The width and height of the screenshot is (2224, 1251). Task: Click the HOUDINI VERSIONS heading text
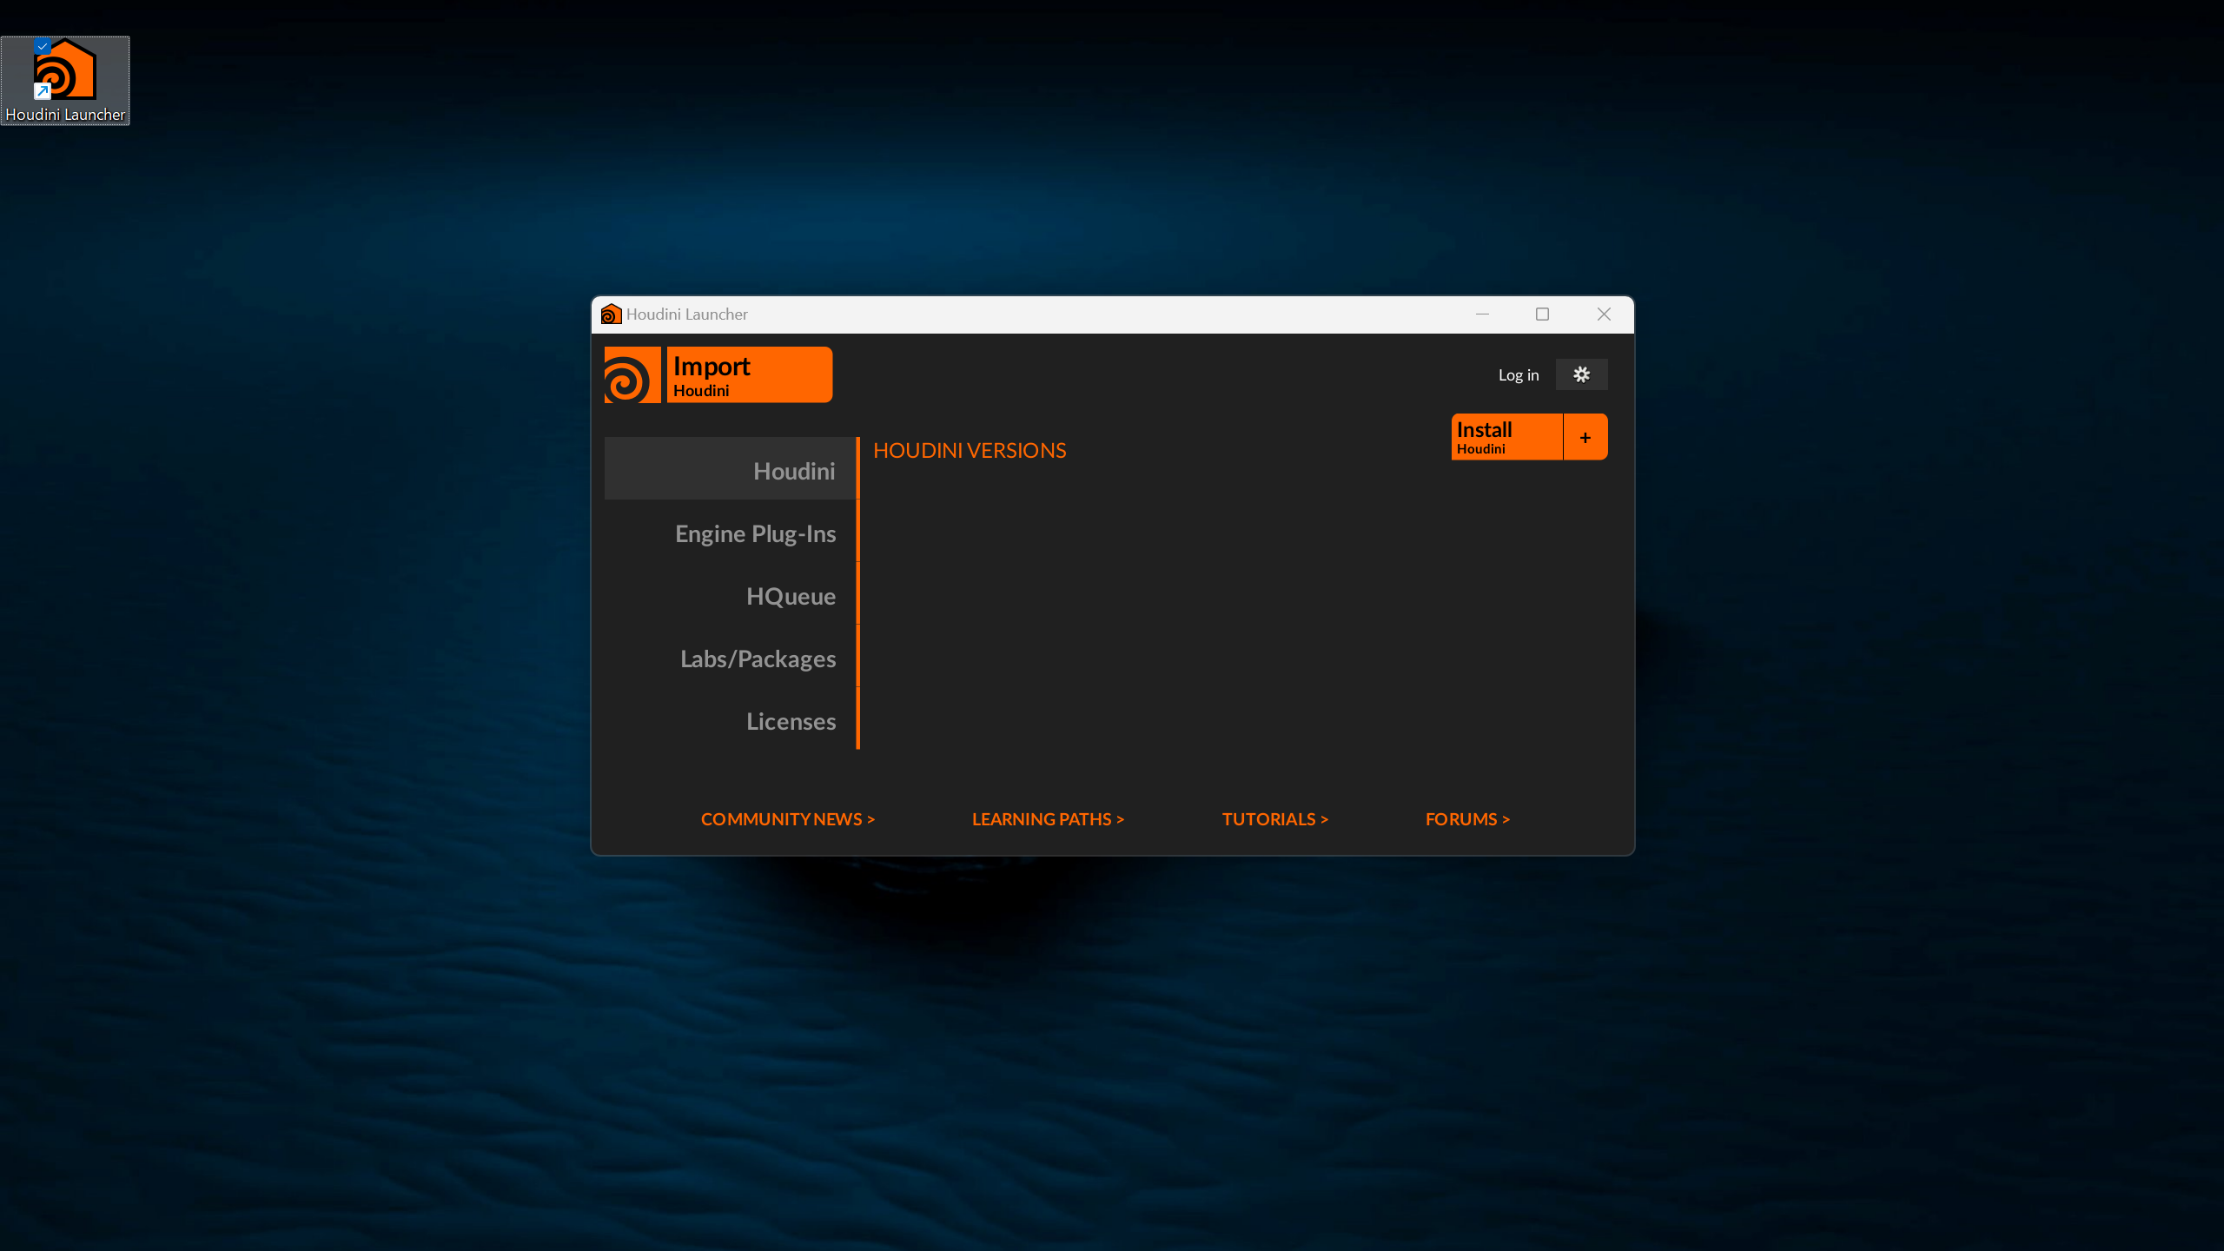pyautogui.click(x=970, y=450)
